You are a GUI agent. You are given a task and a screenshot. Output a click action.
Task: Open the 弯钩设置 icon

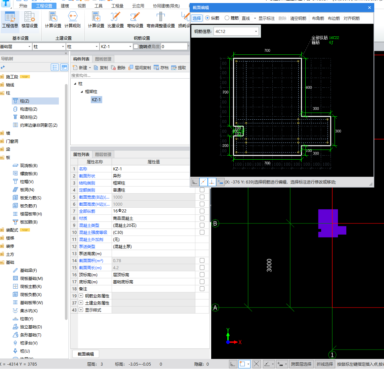point(135,19)
